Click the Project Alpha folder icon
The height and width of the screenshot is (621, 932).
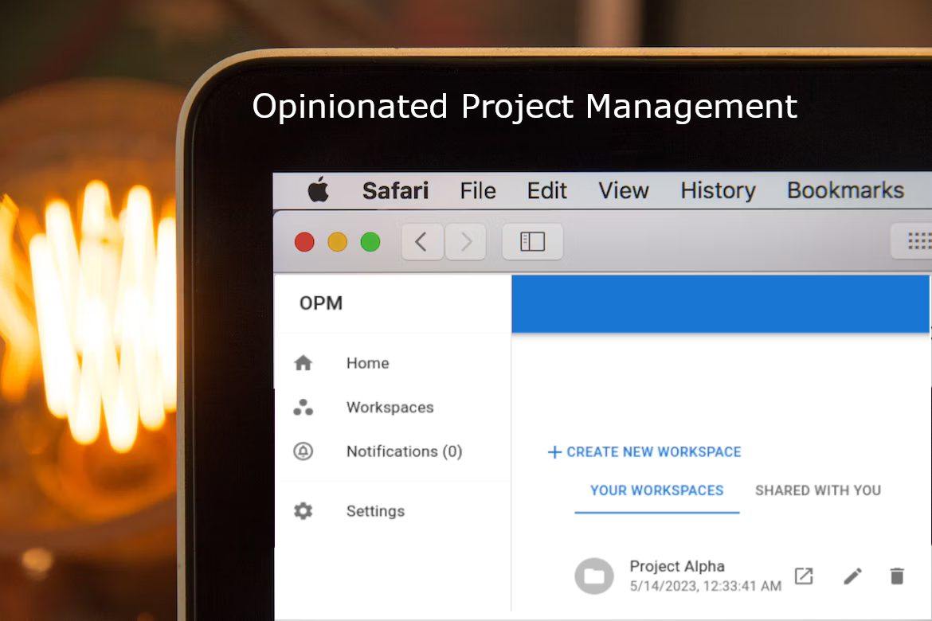click(x=594, y=576)
